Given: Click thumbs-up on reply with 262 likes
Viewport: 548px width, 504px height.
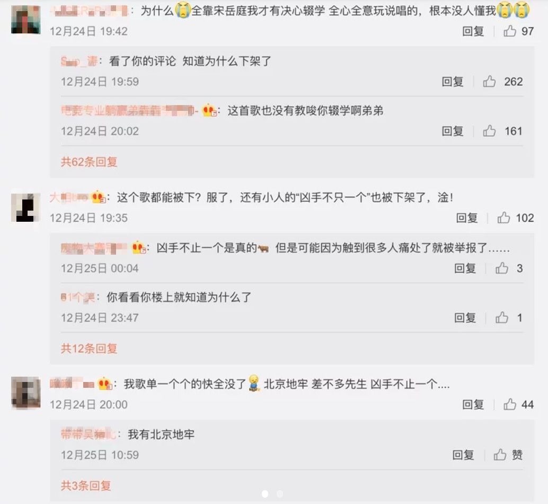Looking at the screenshot, I should click(489, 82).
